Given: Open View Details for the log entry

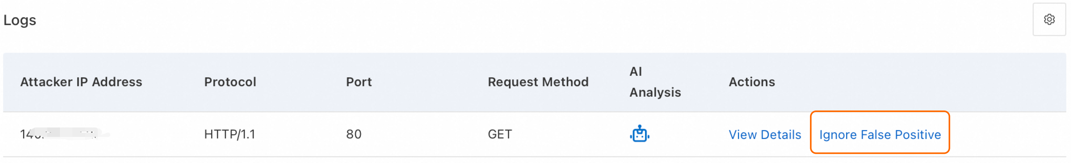Looking at the screenshot, I should [764, 135].
